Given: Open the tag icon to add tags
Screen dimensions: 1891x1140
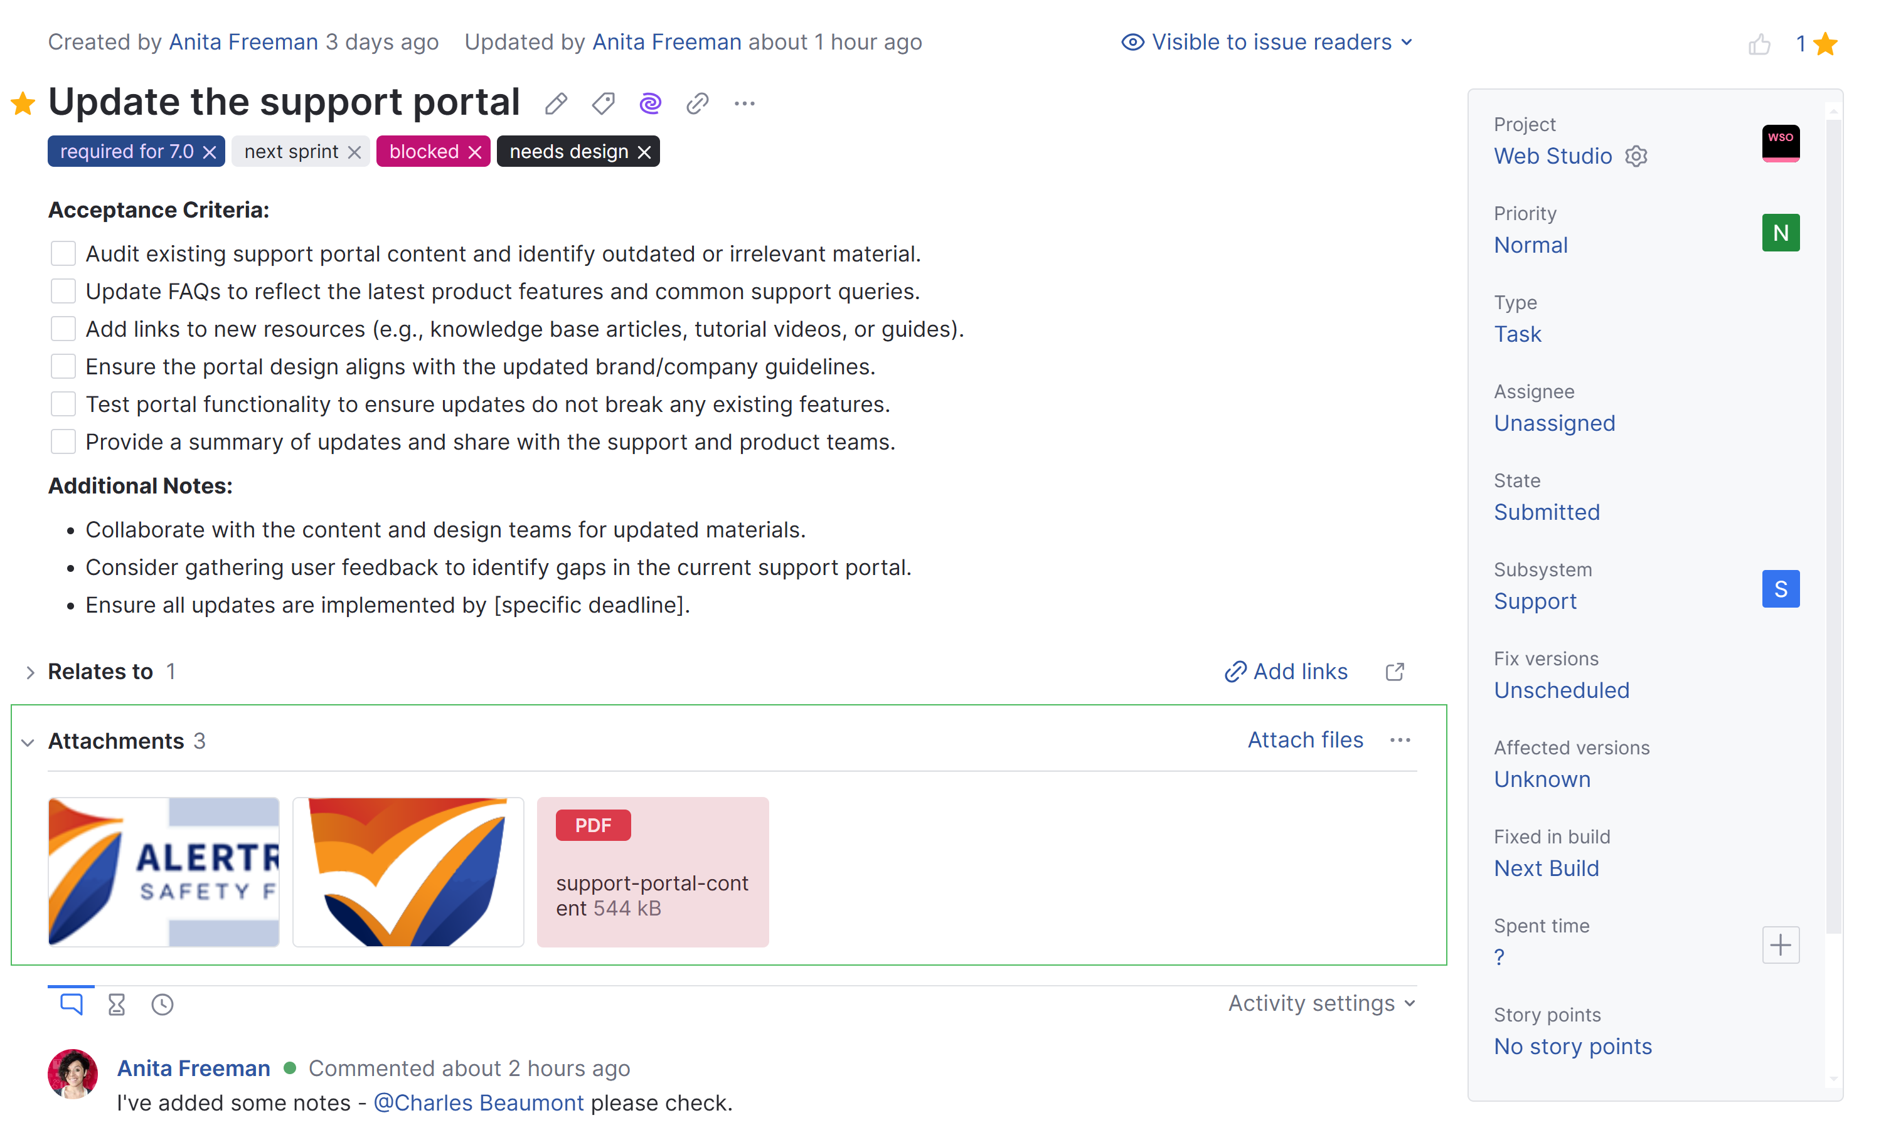Looking at the screenshot, I should pyautogui.click(x=603, y=103).
